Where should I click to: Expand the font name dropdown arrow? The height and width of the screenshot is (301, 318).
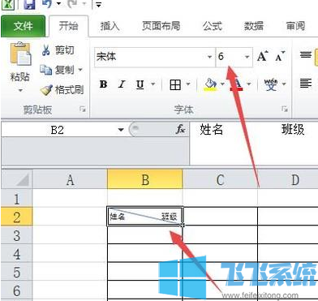coord(210,57)
